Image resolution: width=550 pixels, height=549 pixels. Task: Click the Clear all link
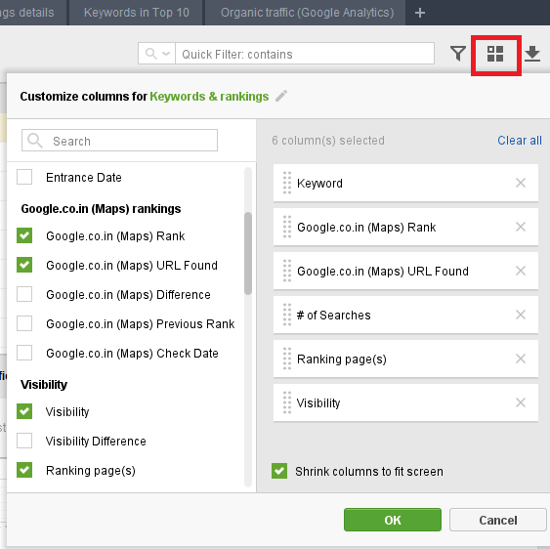[520, 141]
